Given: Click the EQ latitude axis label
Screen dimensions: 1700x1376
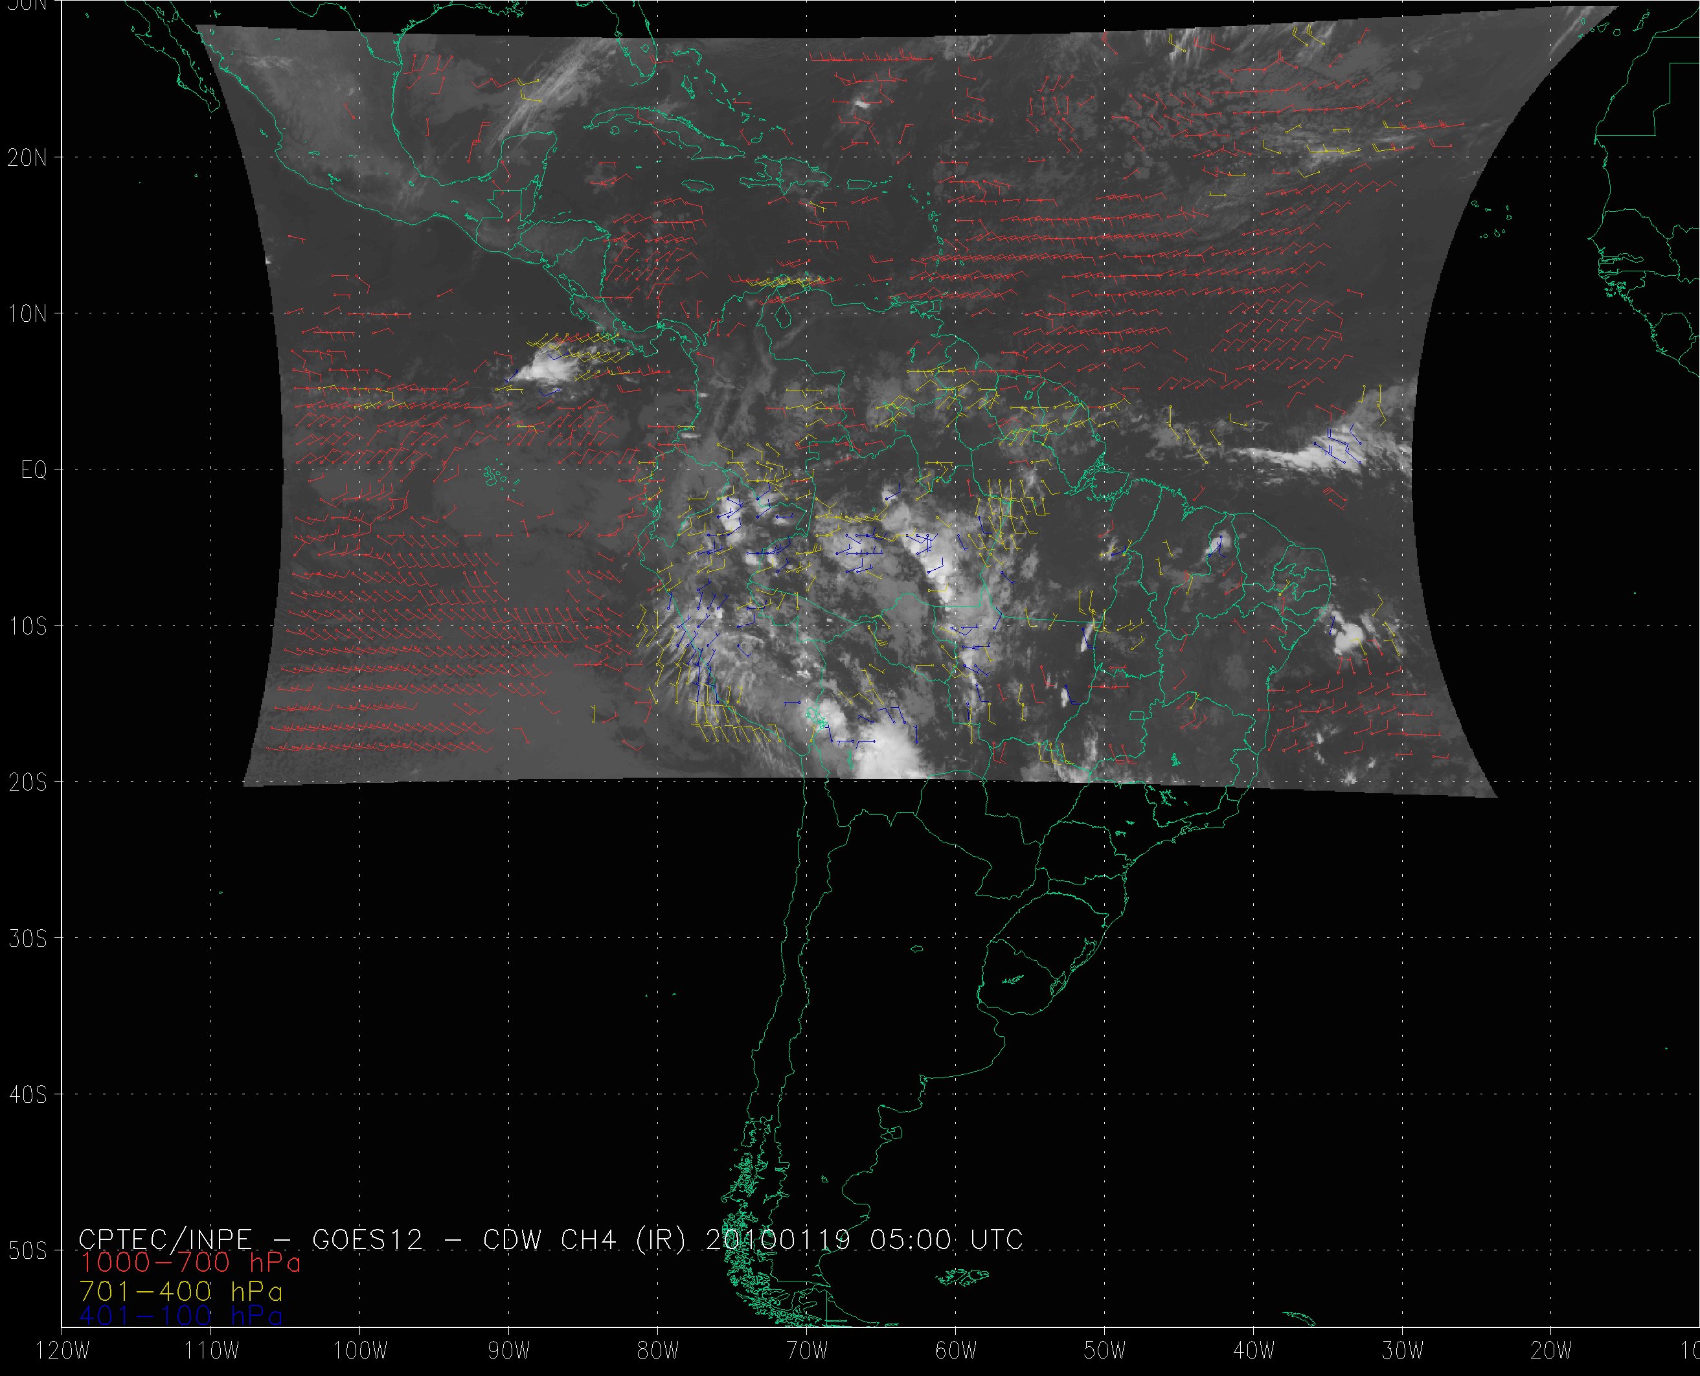Looking at the screenshot, I should tap(34, 470).
